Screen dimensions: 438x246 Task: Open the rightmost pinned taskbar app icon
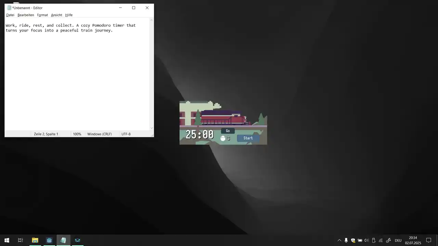[78, 240]
